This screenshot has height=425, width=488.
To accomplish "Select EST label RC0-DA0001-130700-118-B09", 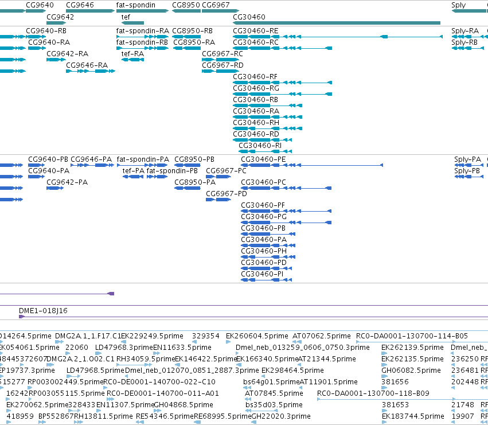I will pyautogui.click(x=373, y=393).
